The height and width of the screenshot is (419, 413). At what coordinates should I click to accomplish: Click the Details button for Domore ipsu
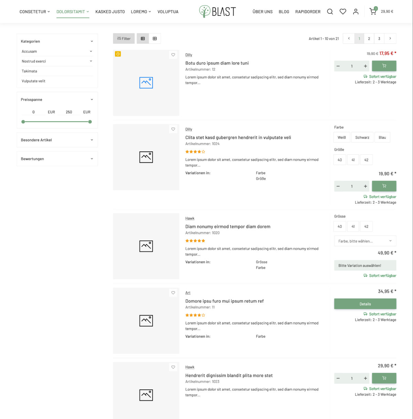pyautogui.click(x=365, y=304)
